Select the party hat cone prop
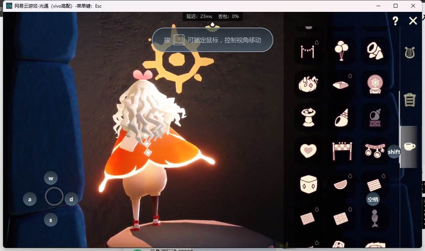Image resolution: width=425 pixels, height=251 pixels. point(341,117)
